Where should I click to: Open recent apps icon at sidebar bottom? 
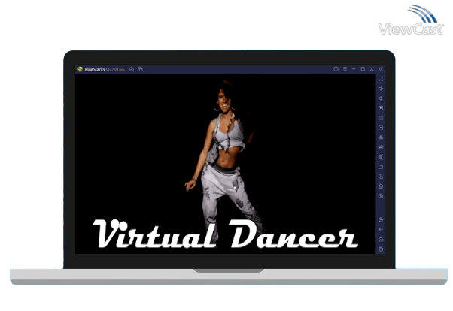click(381, 249)
